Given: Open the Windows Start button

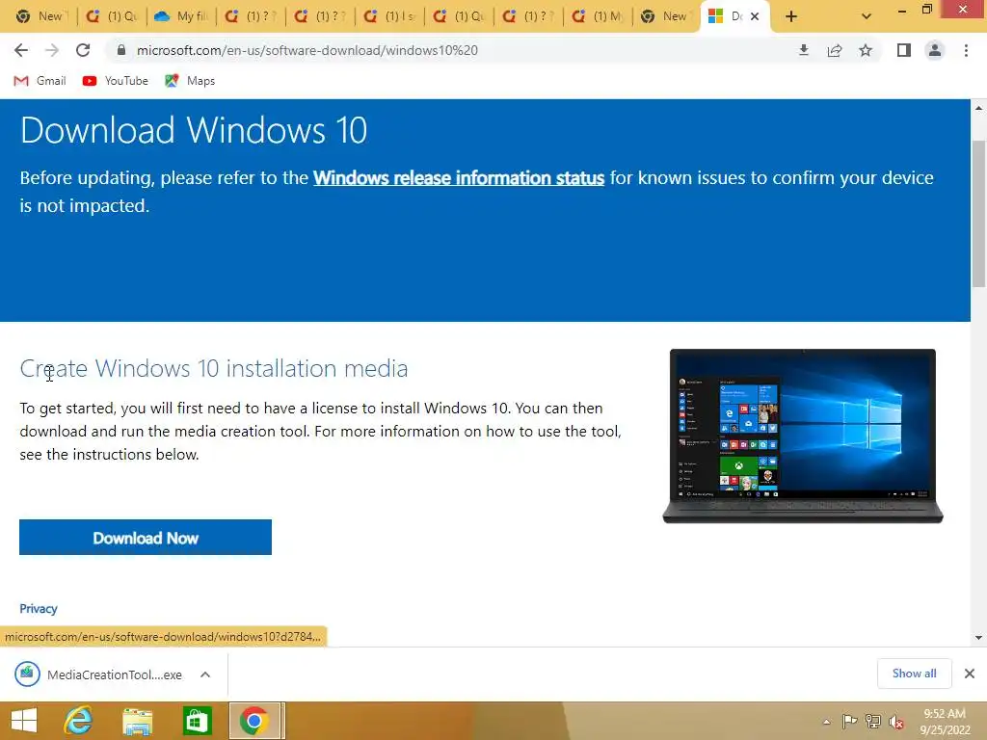Looking at the screenshot, I should (24, 721).
